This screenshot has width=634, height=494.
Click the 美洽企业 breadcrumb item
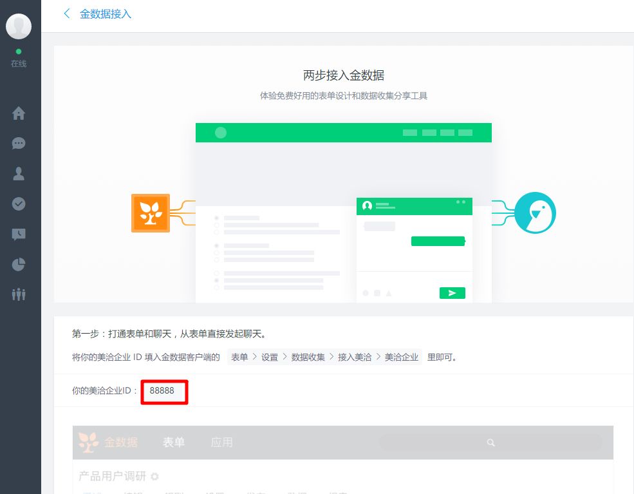click(402, 357)
